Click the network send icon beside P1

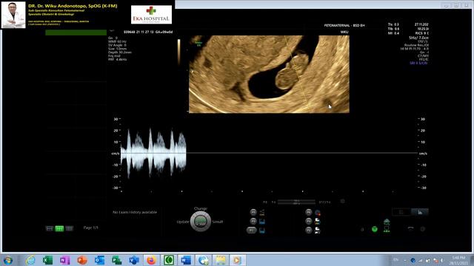(262, 212)
